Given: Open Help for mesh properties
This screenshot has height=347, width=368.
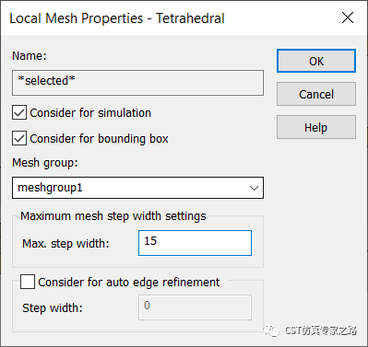Looking at the screenshot, I should pyautogui.click(x=316, y=127).
